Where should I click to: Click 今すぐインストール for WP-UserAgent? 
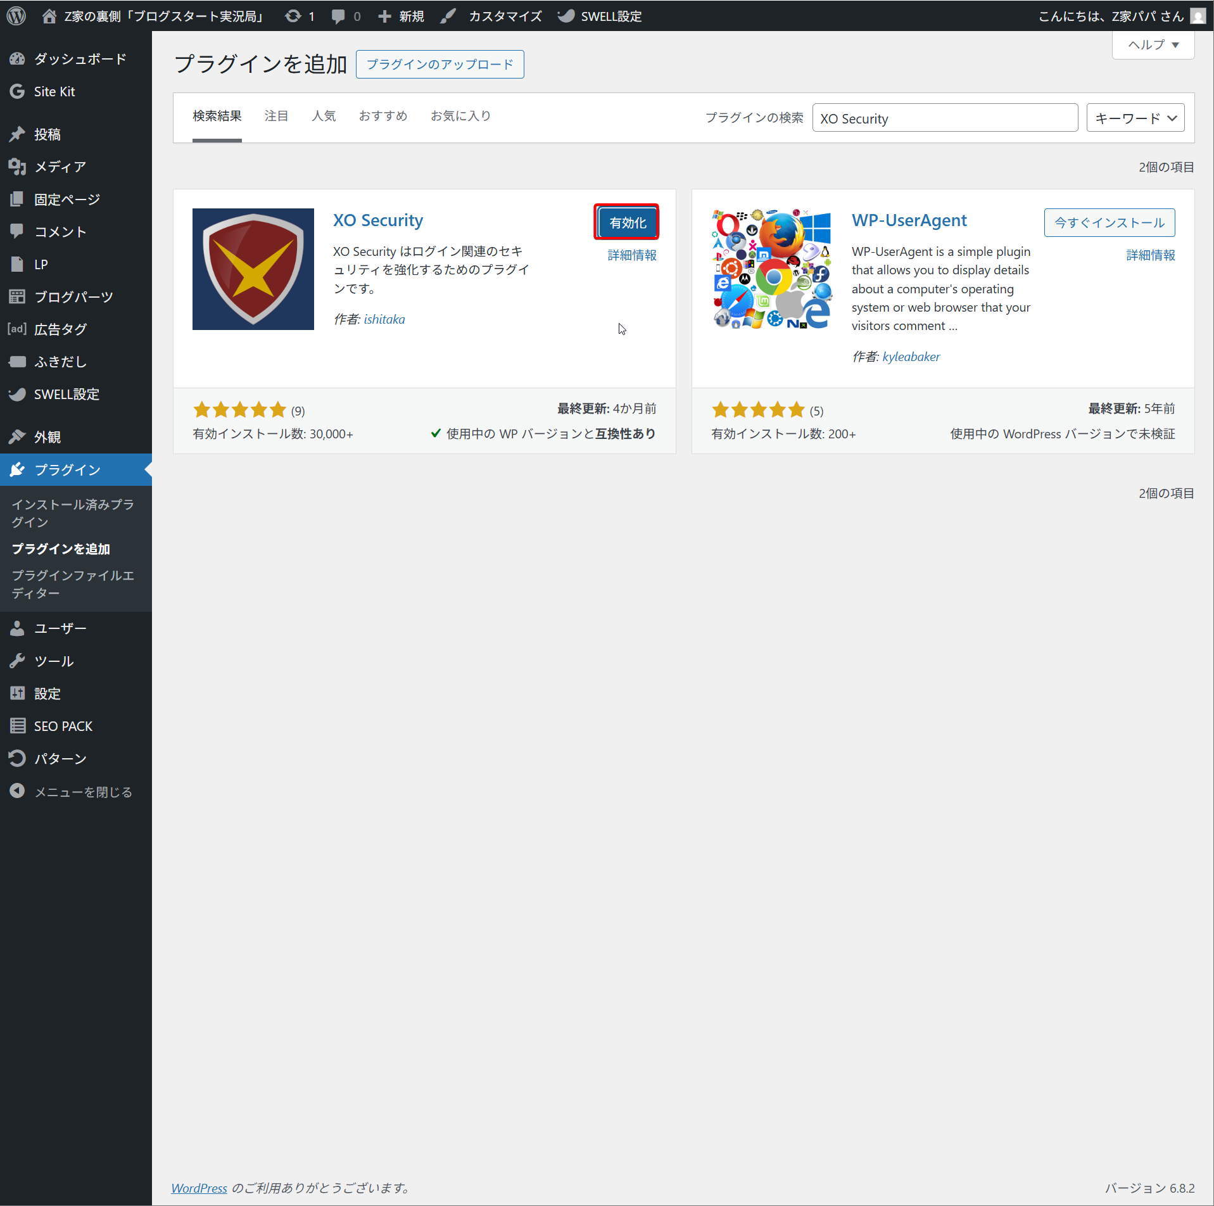pyautogui.click(x=1109, y=222)
